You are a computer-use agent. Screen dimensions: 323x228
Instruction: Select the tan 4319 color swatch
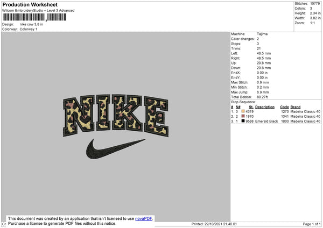(243, 111)
